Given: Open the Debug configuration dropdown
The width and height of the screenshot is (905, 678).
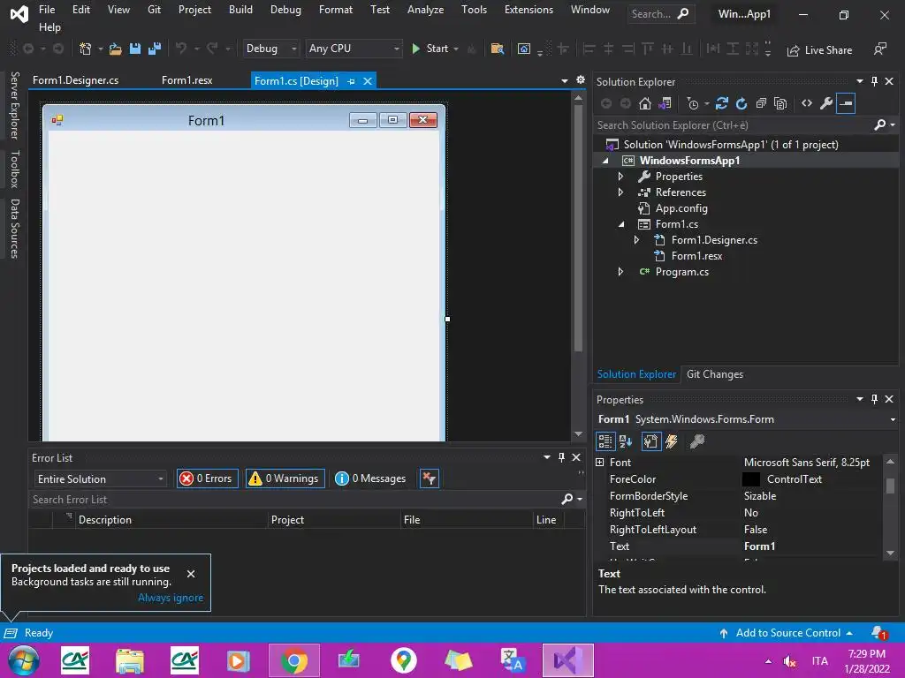Looking at the screenshot, I should click(270, 49).
